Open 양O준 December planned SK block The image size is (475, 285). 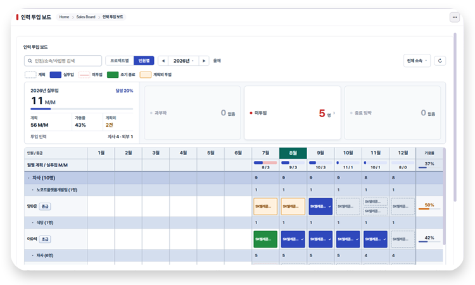[x=403, y=206]
